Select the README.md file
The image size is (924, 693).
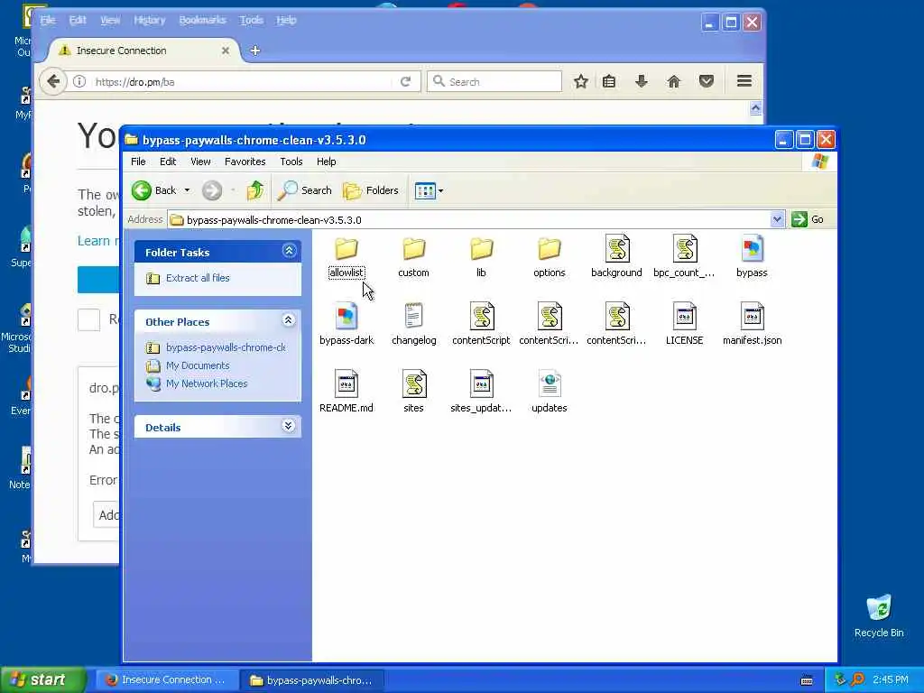[x=346, y=392]
